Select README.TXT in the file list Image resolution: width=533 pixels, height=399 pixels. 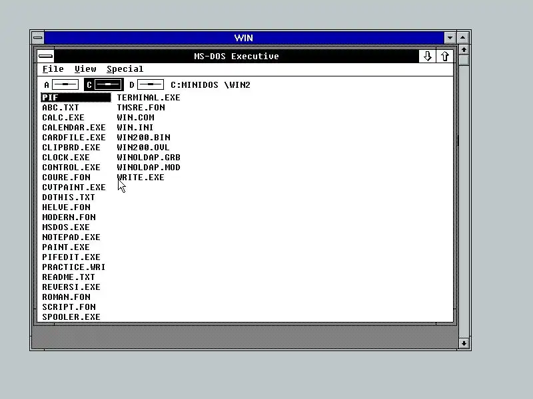pyautogui.click(x=69, y=277)
